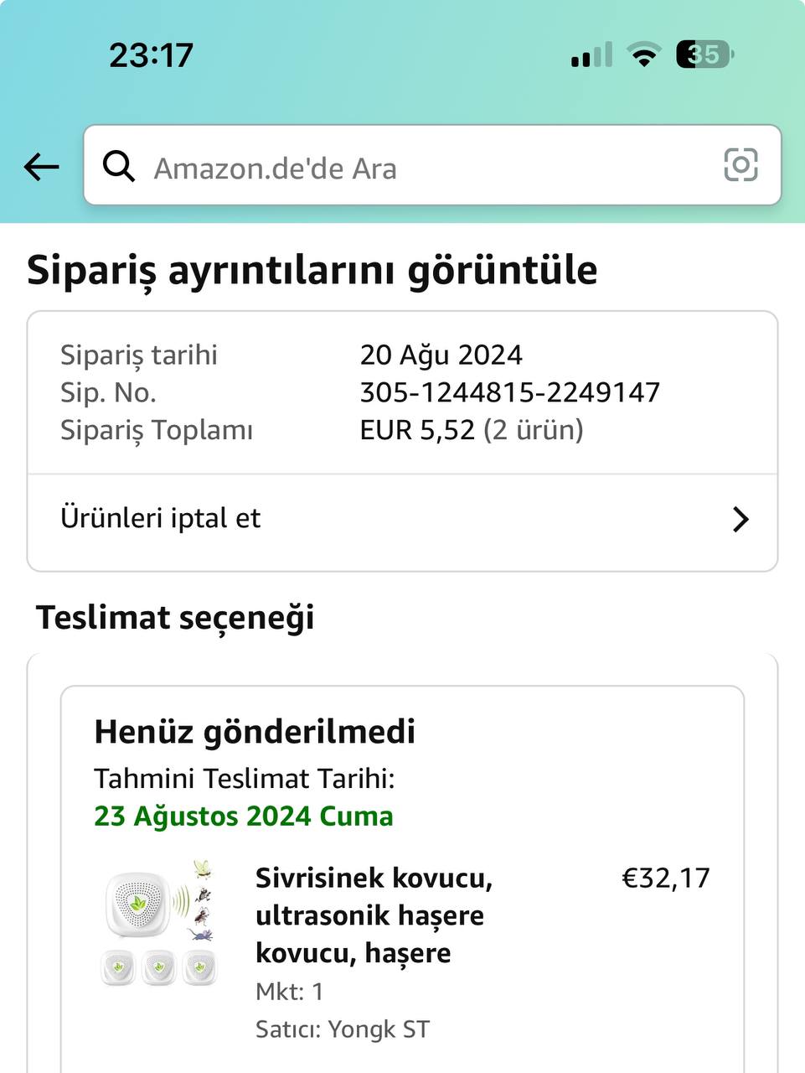Image resolution: width=805 pixels, height=1073 pixels.
Task: Expand the chevron beside Ürünleri iptal et
Action: (740, 520)
